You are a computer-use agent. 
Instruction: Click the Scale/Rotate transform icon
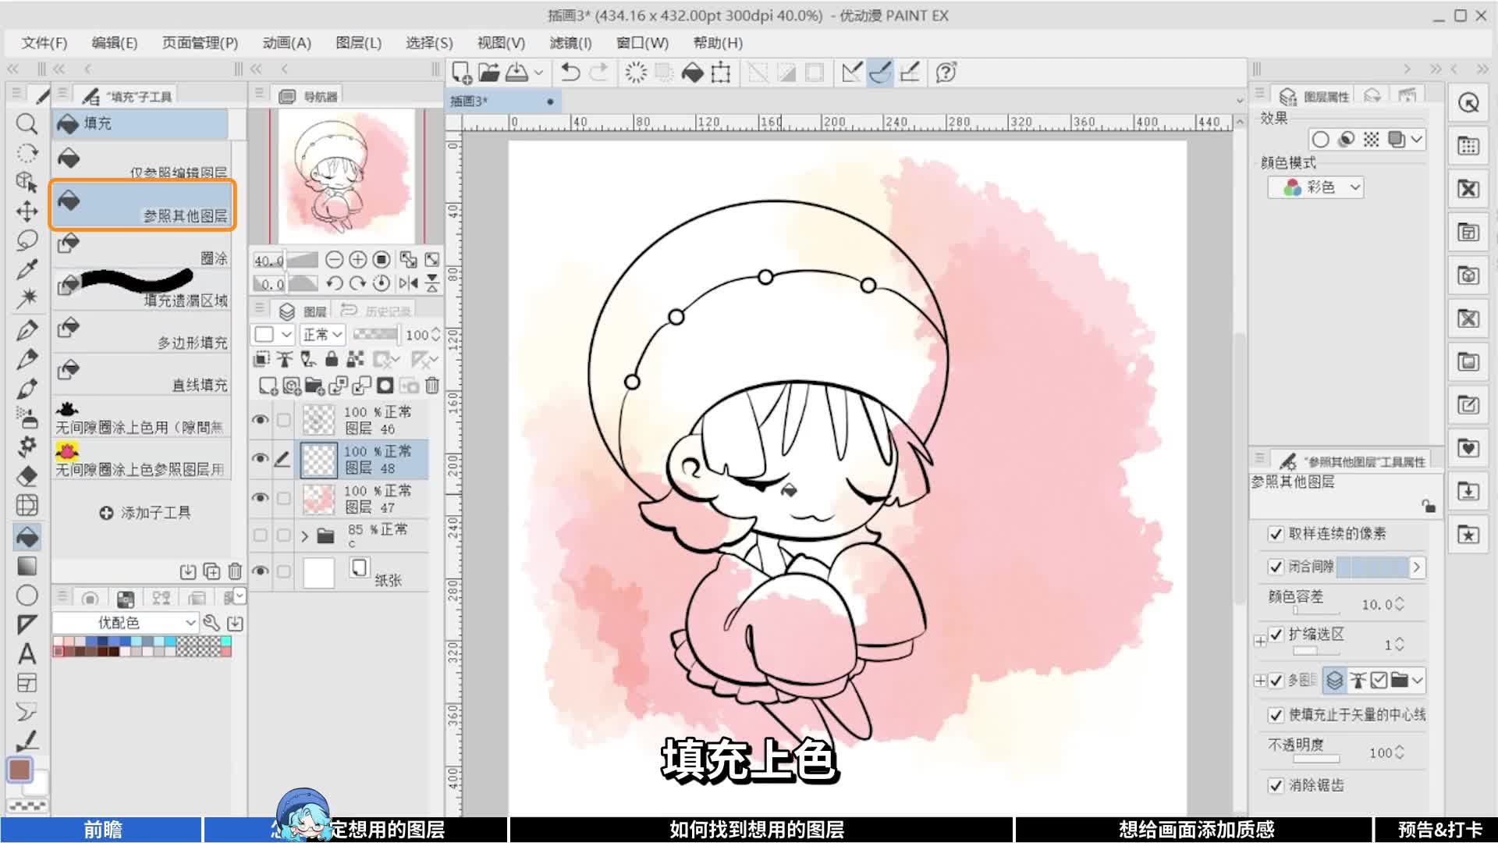721,73
